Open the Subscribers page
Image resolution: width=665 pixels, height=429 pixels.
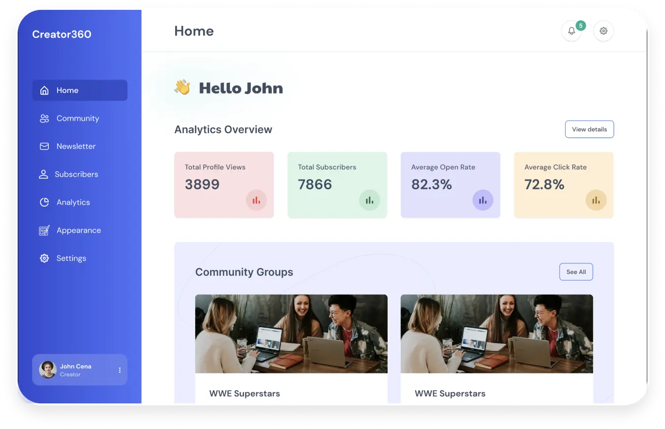[76, 175]
